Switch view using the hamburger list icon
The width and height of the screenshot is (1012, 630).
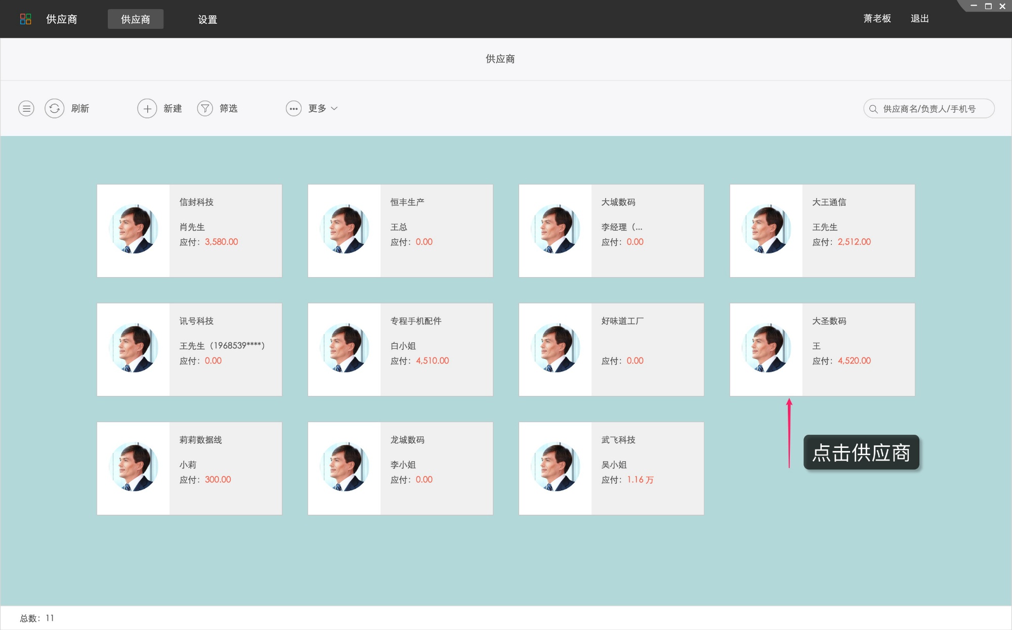click(26, 108)
